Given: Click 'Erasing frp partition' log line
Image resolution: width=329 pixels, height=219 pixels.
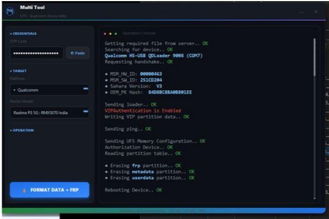Looking at the screenshot, I should (x=143, y=166).
